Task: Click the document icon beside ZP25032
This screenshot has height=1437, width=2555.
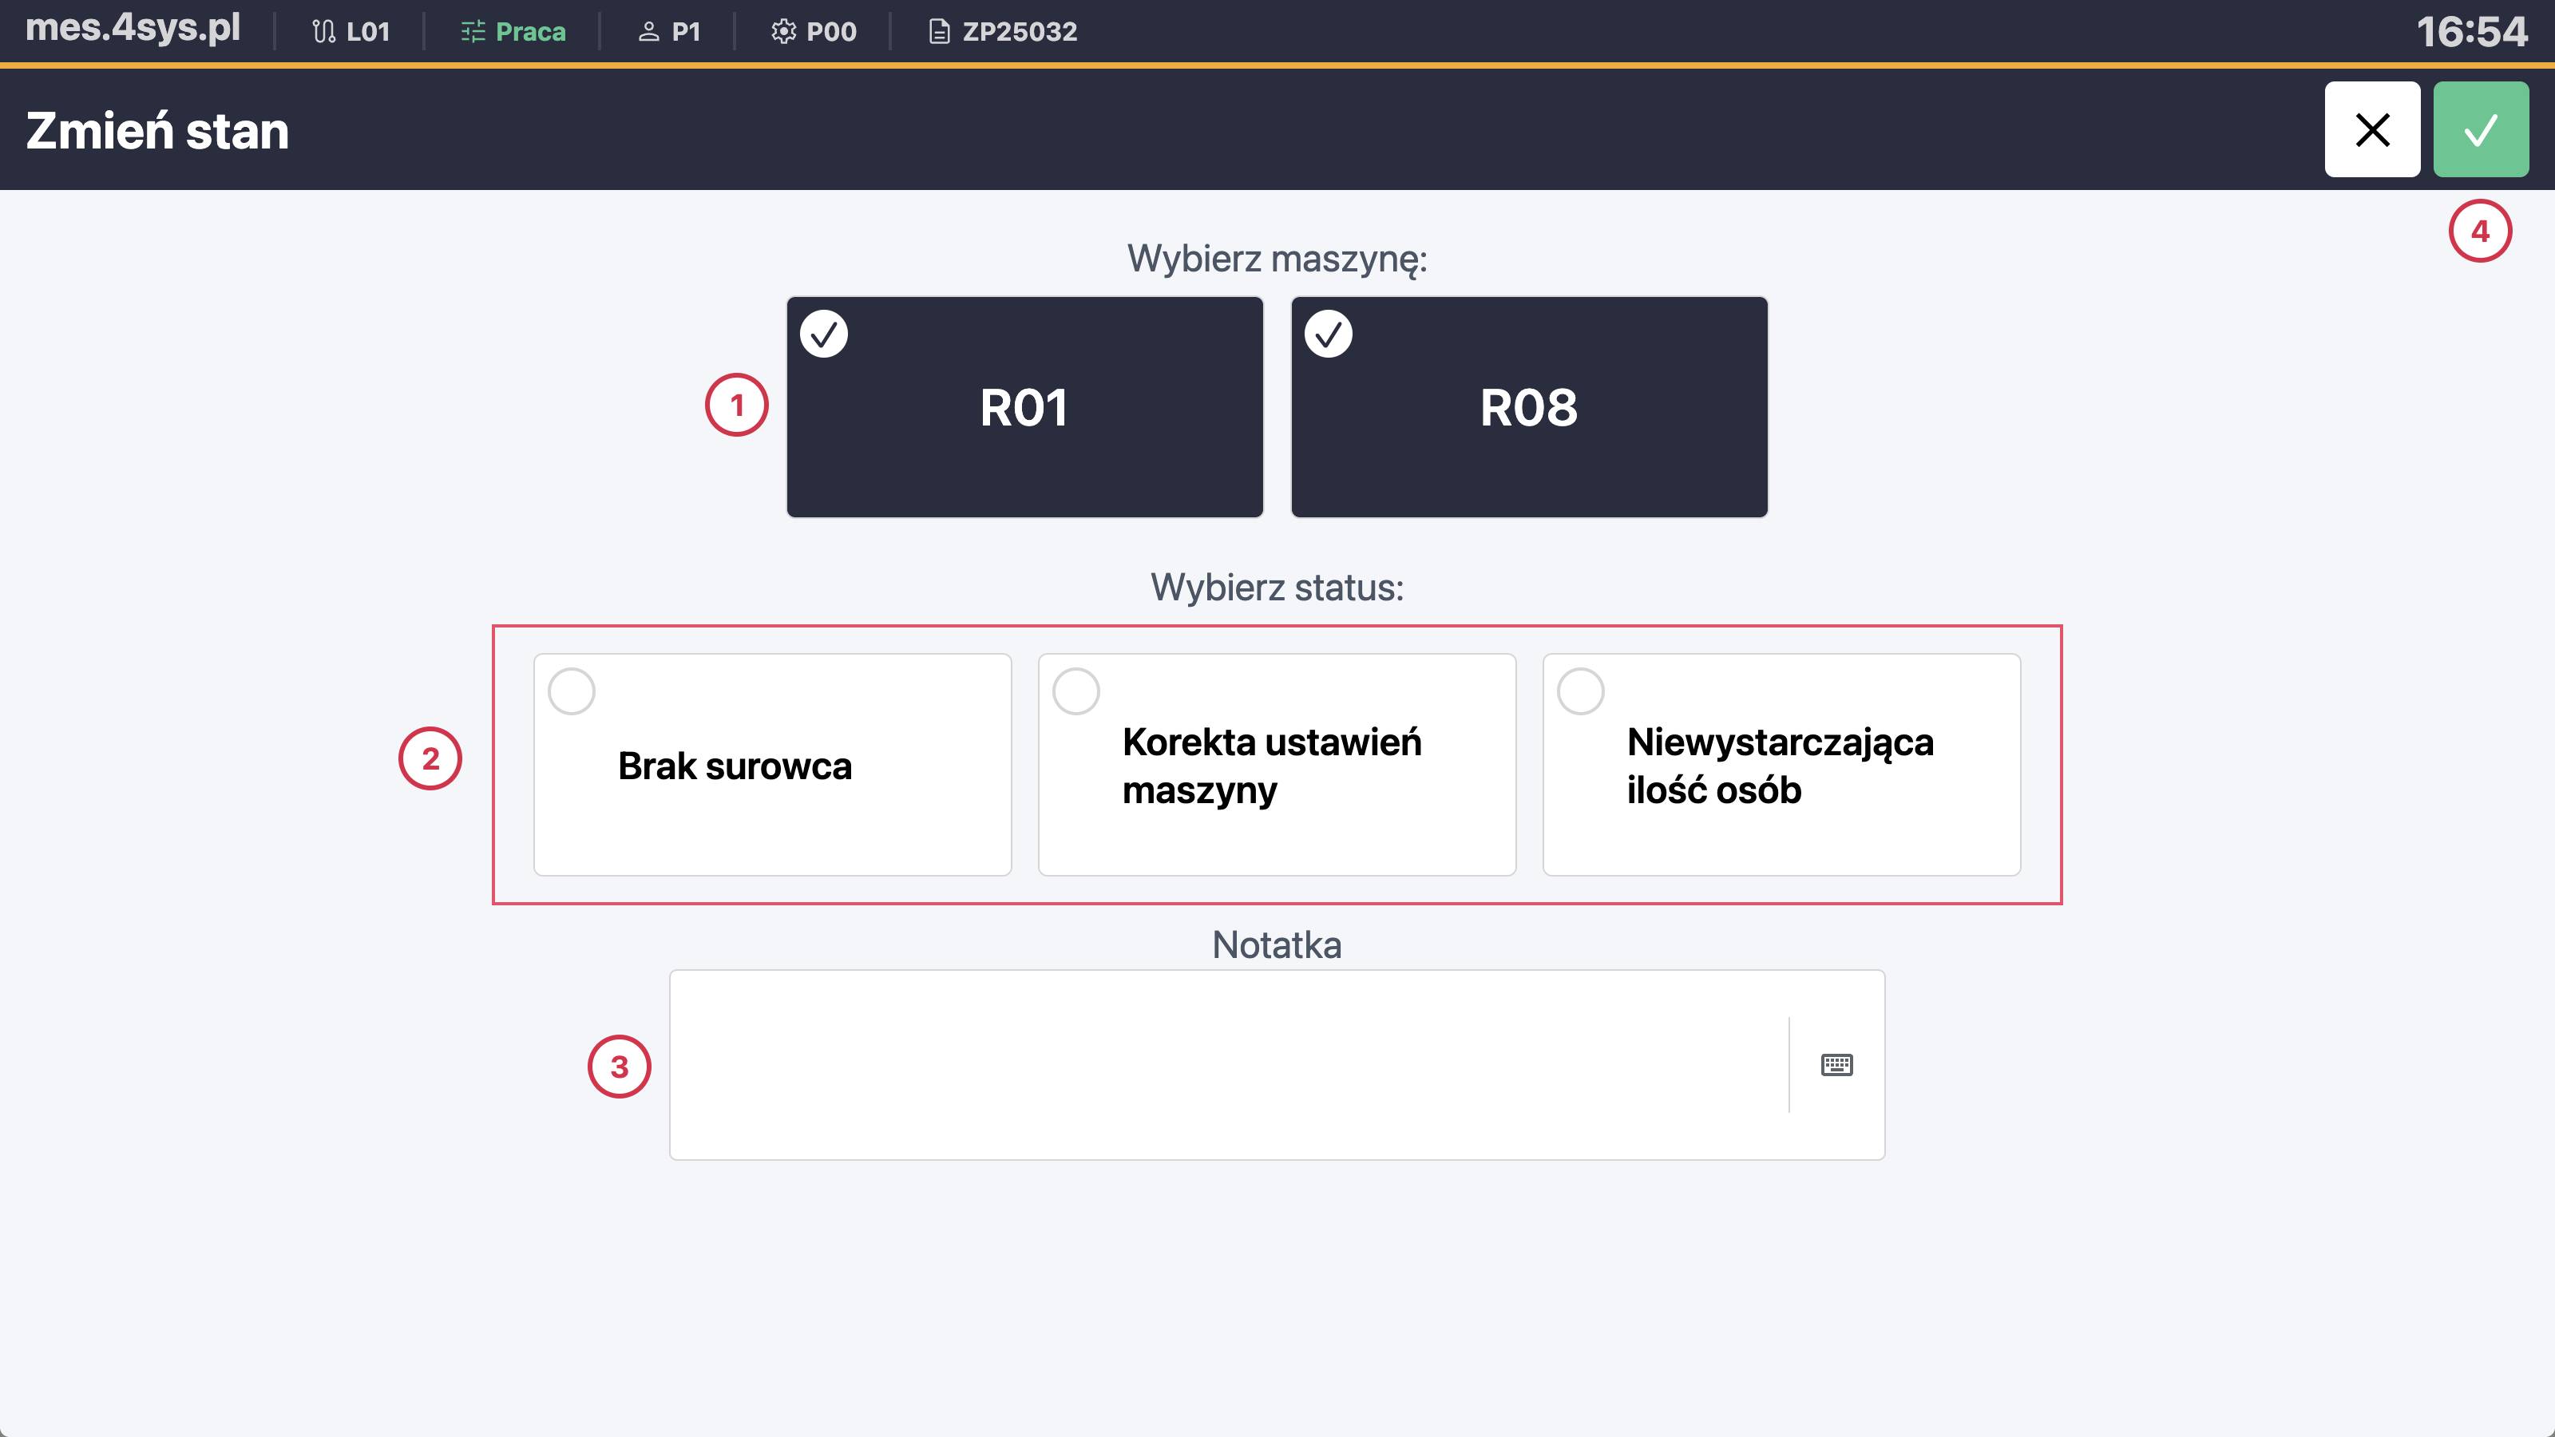Action: pyautogui.click(x=938, y=32)
